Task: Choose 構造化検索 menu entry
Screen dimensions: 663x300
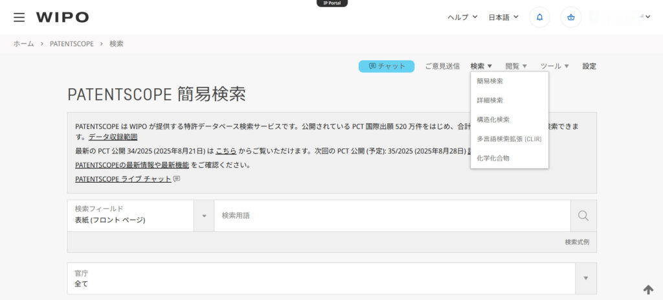Action: click(493, 119)
